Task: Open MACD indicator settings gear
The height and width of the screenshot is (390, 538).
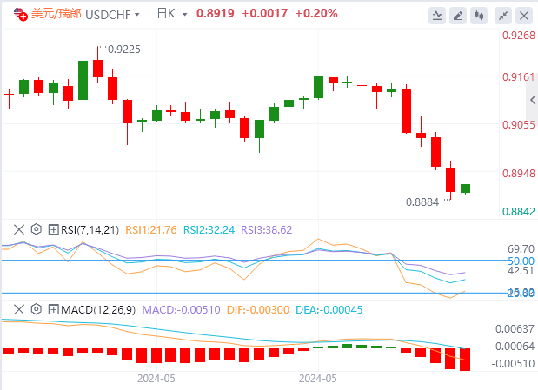Action: (x=36, y=308)
